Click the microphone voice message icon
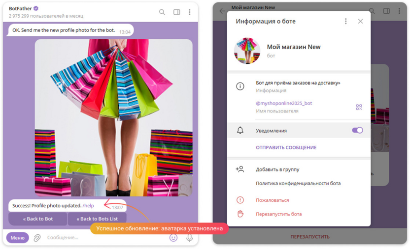410x249 pixels. (190, 238)
